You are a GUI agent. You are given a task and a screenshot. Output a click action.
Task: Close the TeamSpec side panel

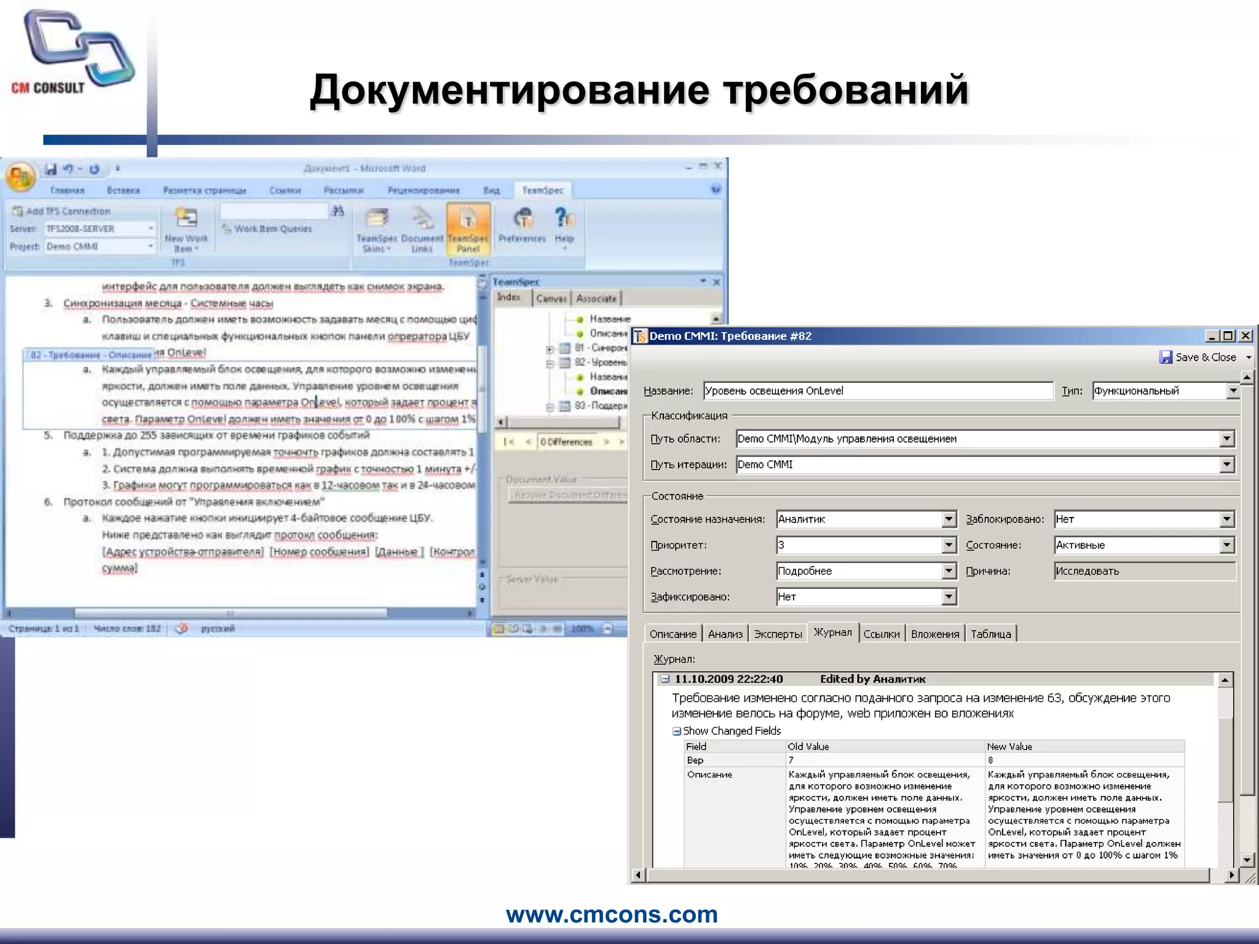point(716,281)
